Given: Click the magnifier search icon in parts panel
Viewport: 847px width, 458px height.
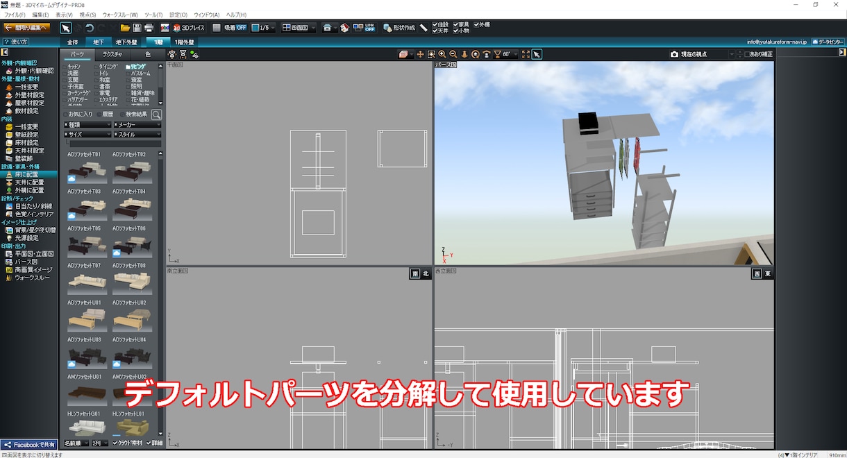Looking at the screenshot, I should pos(156,115).
